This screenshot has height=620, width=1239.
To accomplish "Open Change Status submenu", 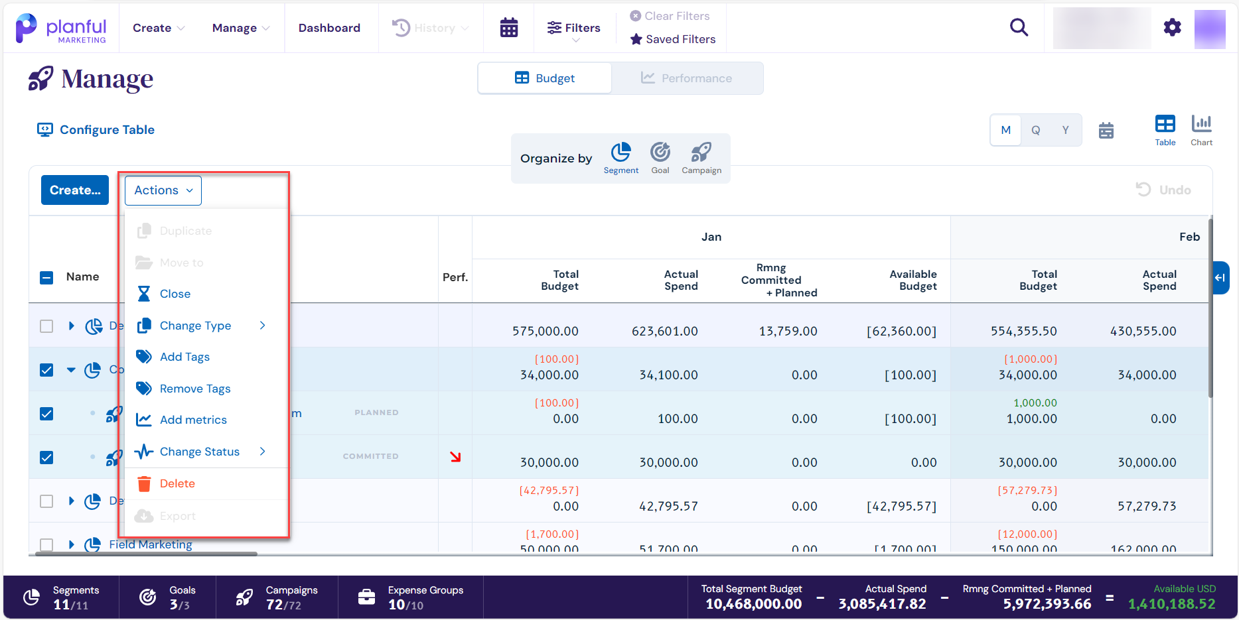I will 206,452.
